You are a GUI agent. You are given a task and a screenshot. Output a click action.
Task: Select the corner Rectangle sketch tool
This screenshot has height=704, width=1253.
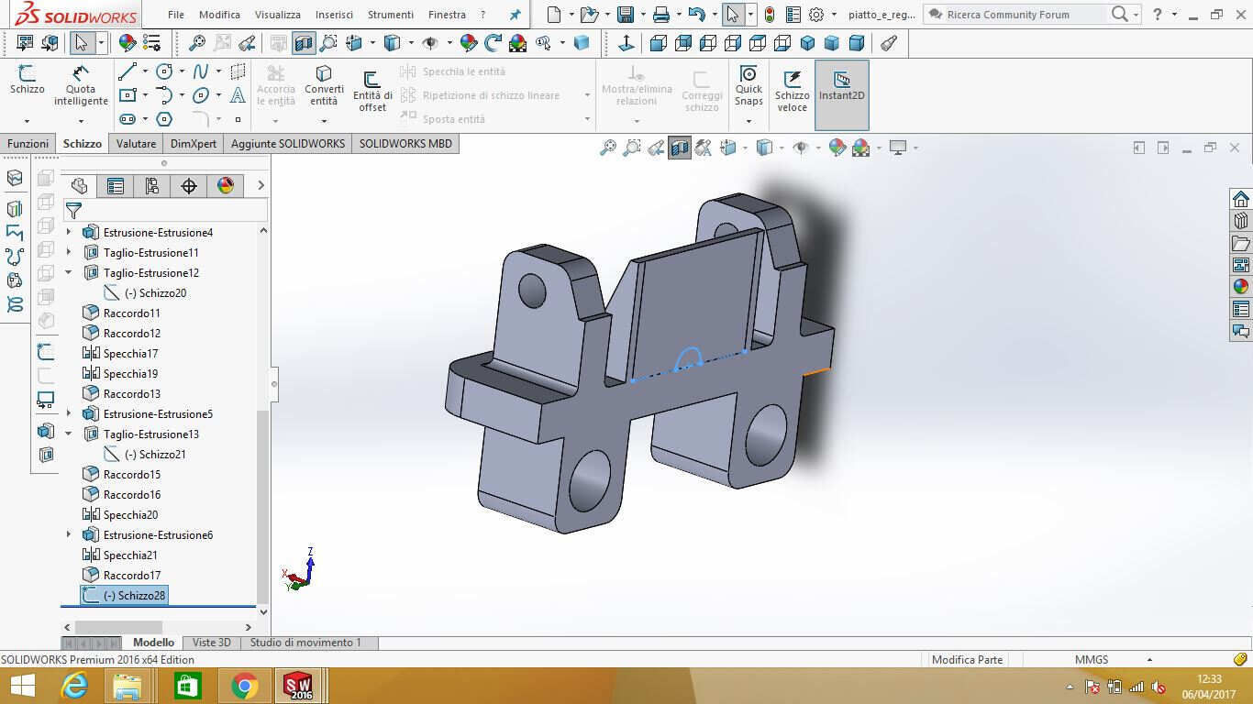point(128,95)
